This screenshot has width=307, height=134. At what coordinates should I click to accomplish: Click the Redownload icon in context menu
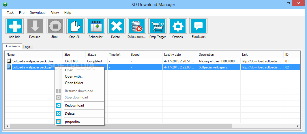point(58,105)
